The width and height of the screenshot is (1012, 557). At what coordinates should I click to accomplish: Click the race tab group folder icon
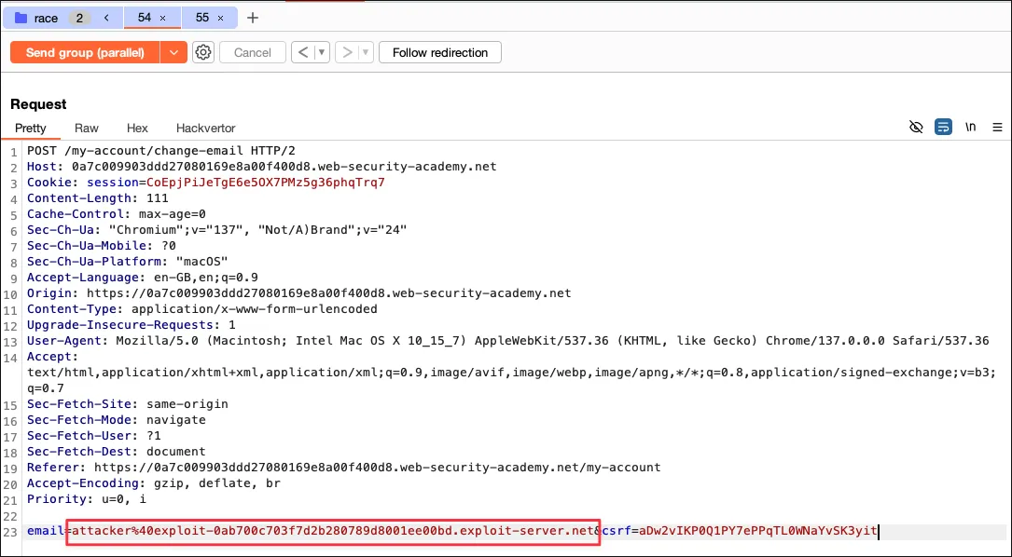pyautogui.click(x=21, y=18)
